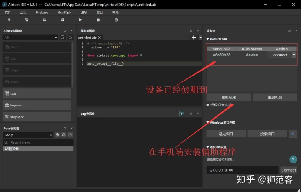Screen dimensions: 301x192
Task: Create a new script with plus icon
Action: click(x=9, y=20)
